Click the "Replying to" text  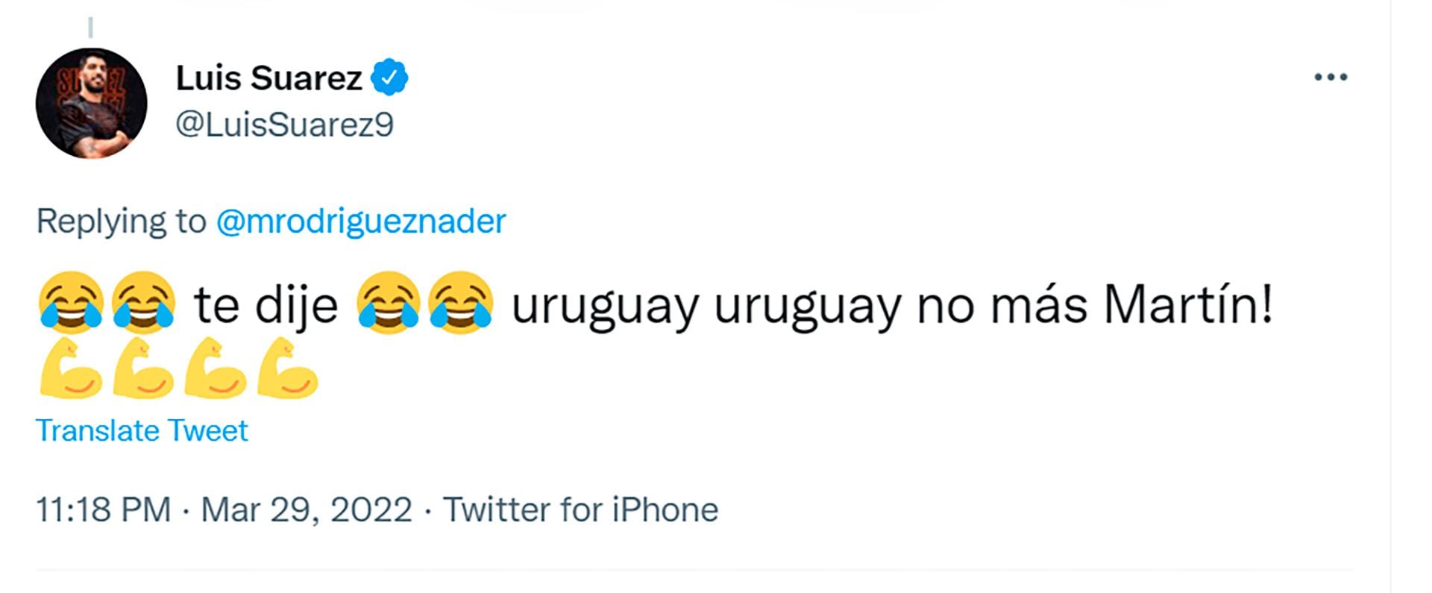point(121,222)
